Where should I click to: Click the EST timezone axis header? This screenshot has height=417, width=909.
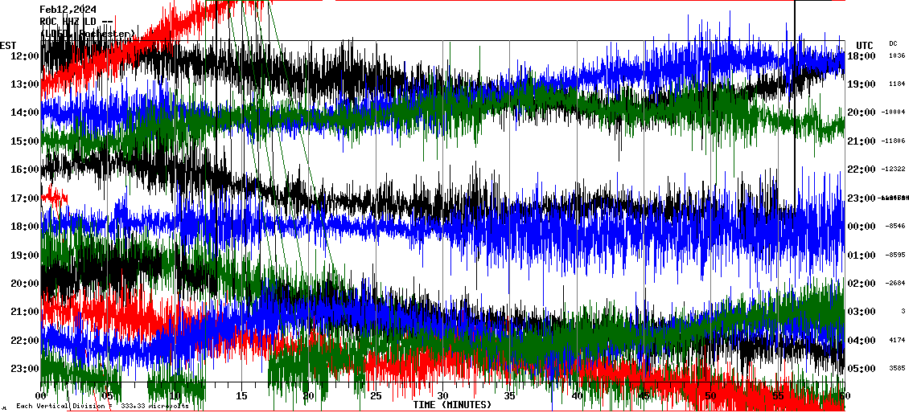[8, 45]
